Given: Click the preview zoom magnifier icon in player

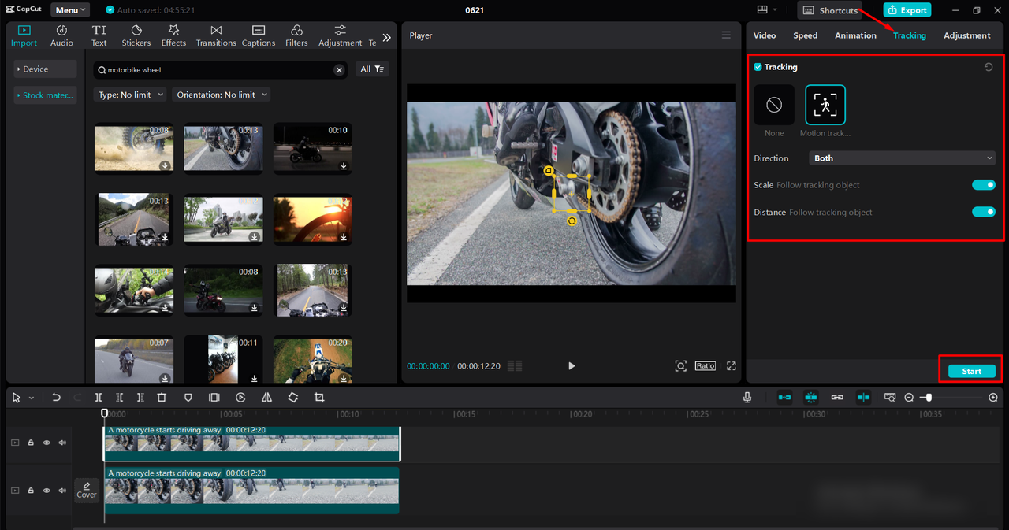Looking at the screenshot, I should [x=681, y=366].
